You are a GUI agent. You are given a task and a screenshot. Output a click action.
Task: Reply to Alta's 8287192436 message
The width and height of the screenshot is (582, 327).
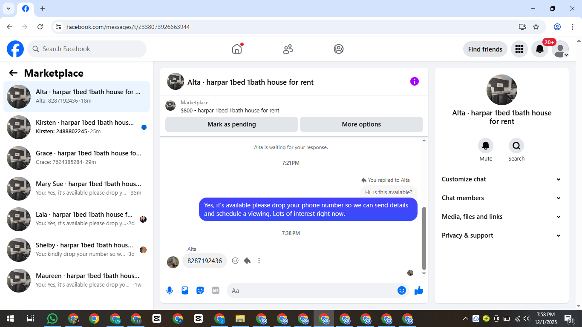[247, 261]
